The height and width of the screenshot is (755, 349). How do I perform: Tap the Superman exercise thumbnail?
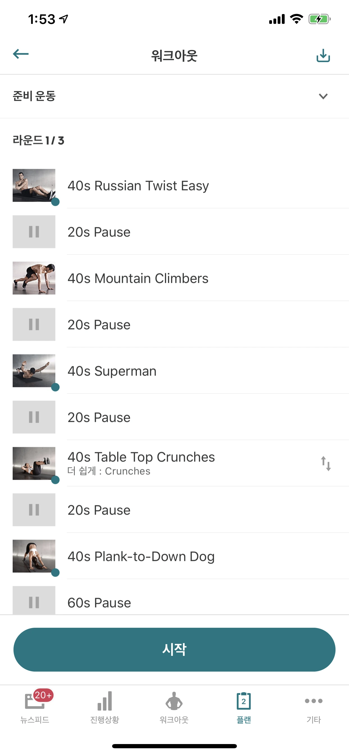tap(34, 371)
